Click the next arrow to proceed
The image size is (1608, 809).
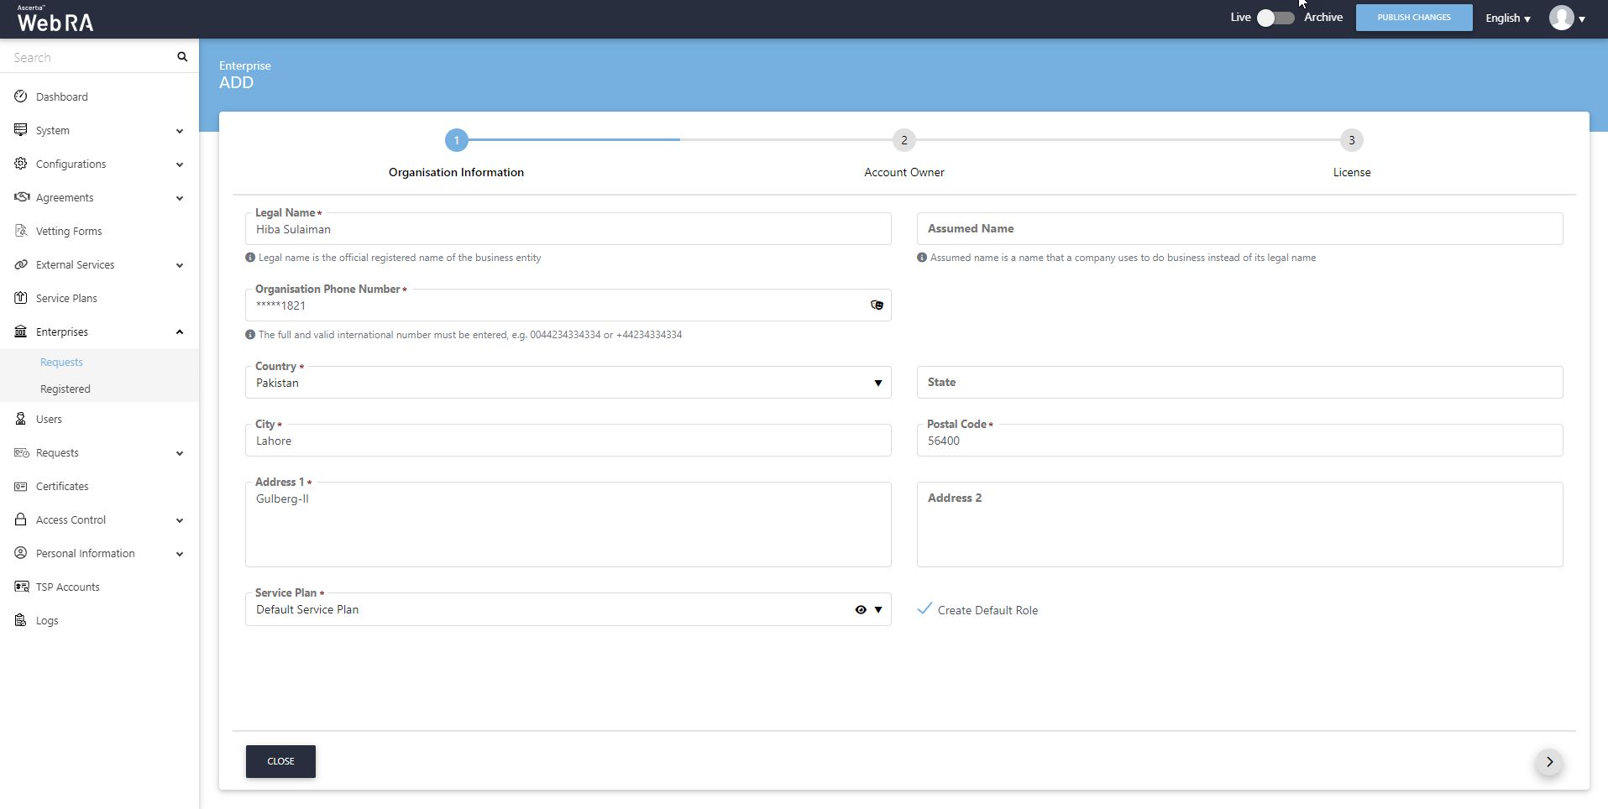click(1549, 762)
